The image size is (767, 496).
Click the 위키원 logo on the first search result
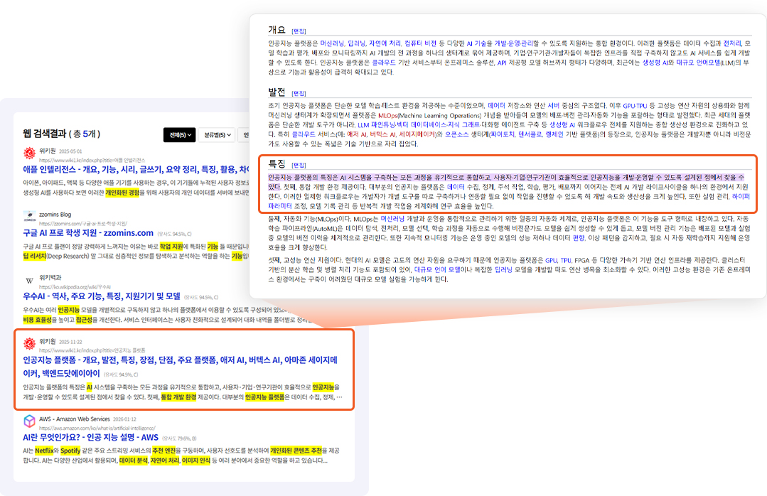point(29,153)
